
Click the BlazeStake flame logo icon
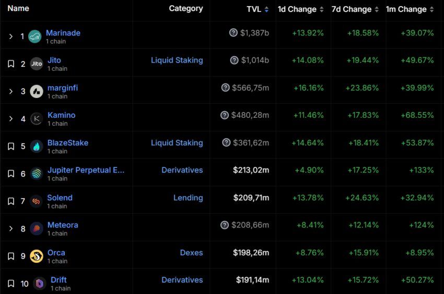pos(37,146)
